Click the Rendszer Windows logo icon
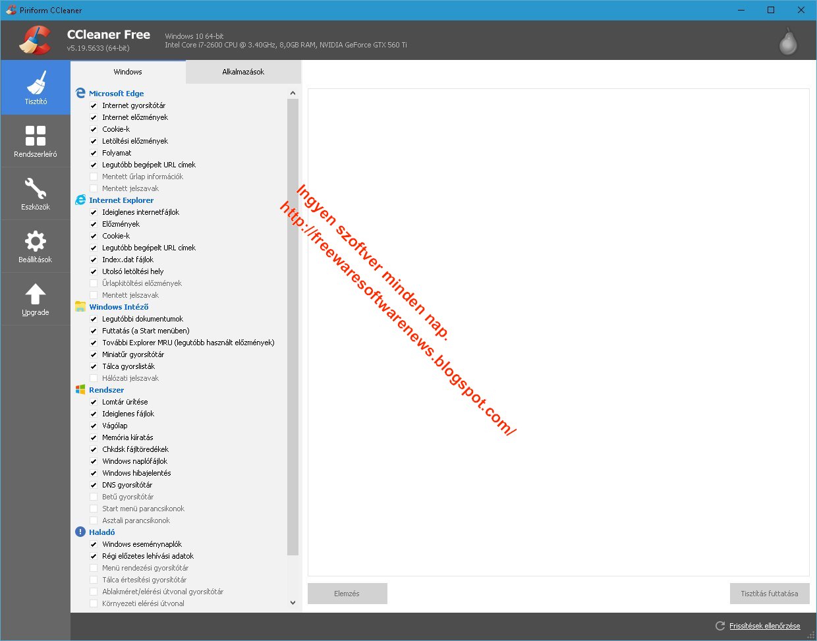Image resolution: width=817 pixels, height=641 pixels. pos(80,389)
